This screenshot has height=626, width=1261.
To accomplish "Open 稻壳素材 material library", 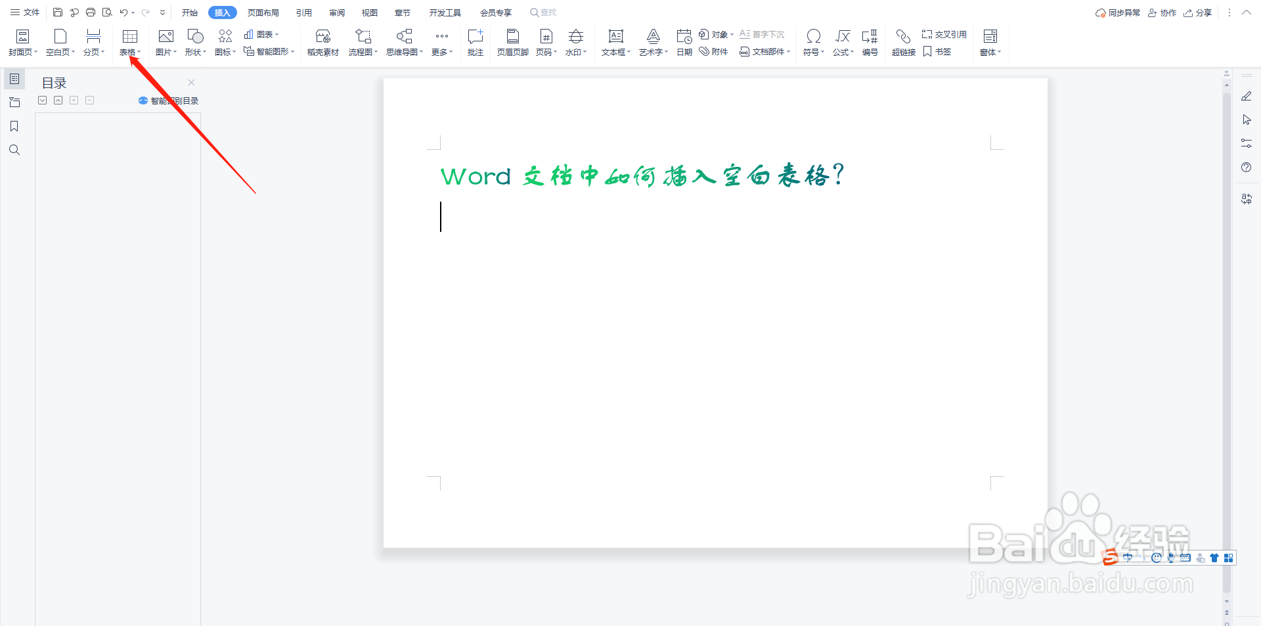I will (323, 43).
